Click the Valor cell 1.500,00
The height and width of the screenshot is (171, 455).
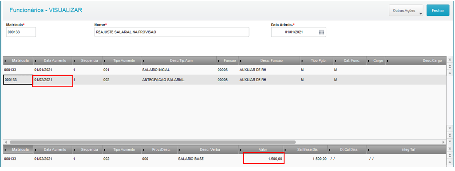(275, 159)
